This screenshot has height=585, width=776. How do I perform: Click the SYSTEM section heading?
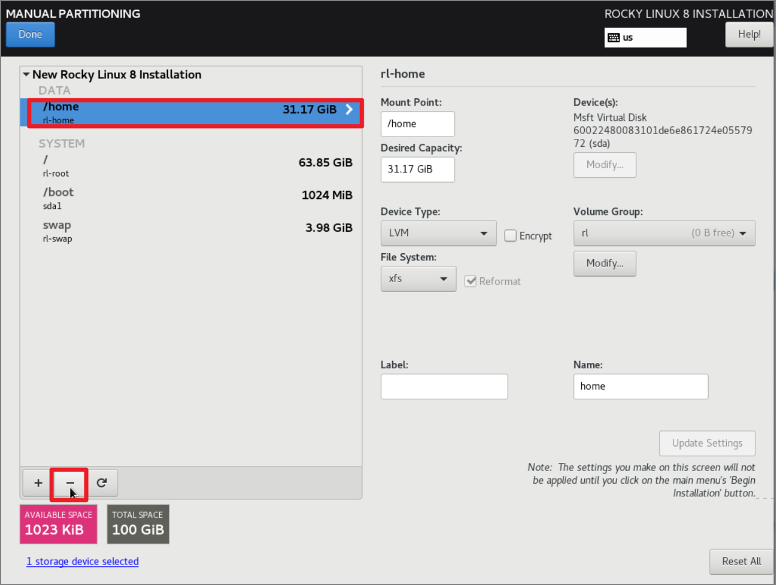click(61, 144)
